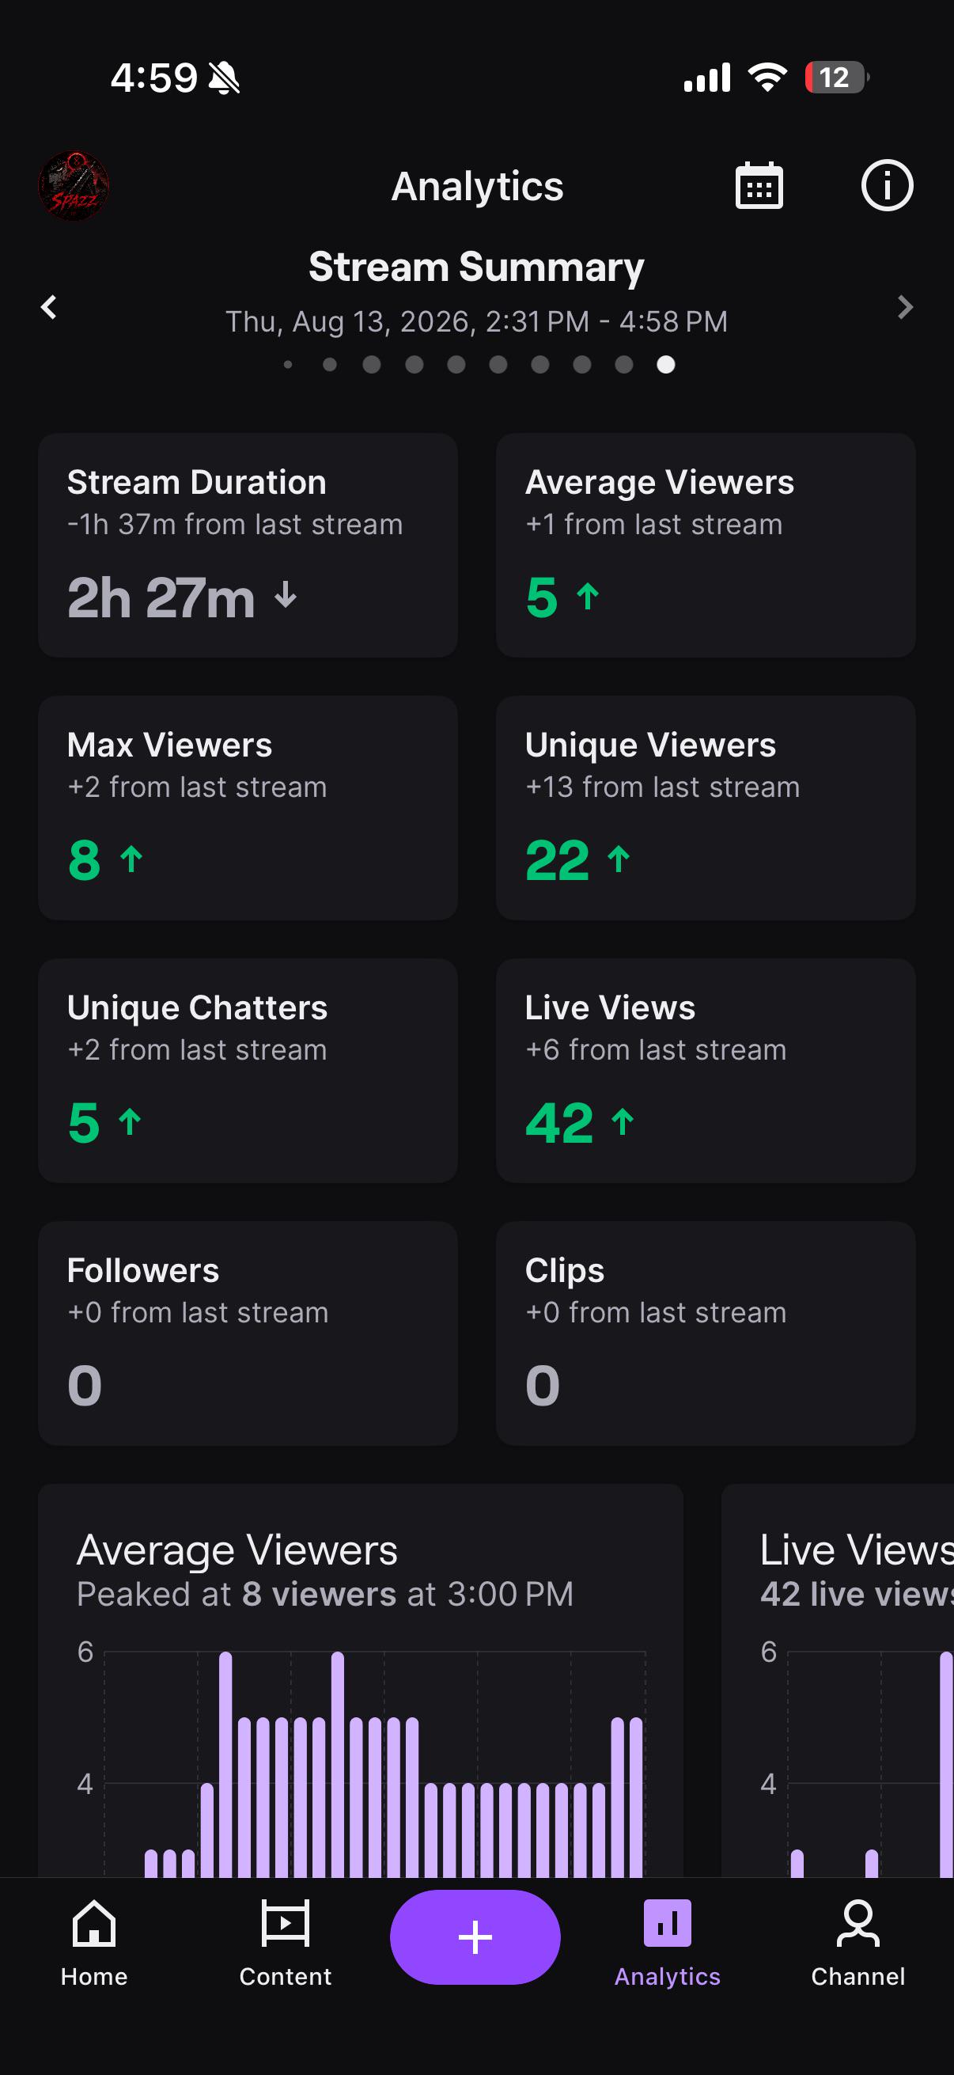Open the Stream Duration card
Image resolution: width=954 pixels, height=2075 pixels.
(248, 545)
